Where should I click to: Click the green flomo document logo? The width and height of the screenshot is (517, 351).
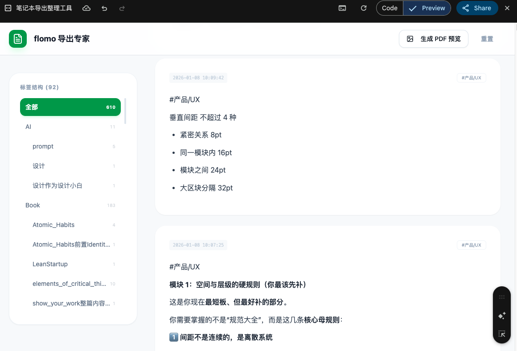pos(18,39)
